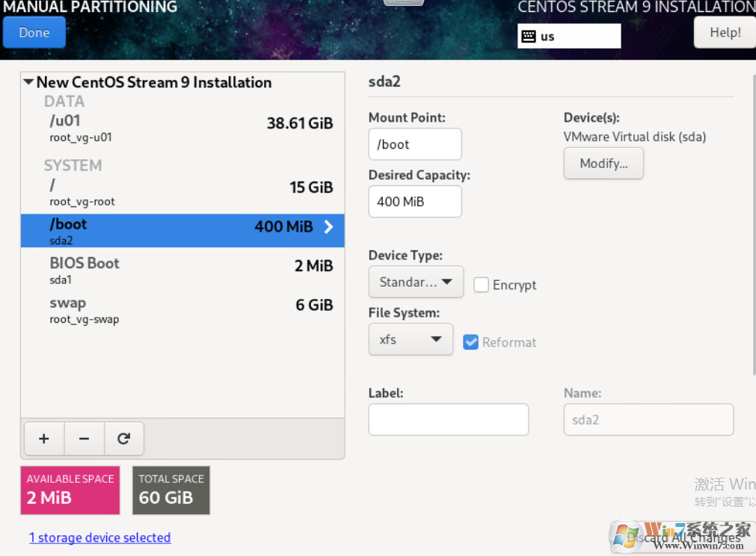756x556 pixels.
Task: Select the / root partition row
Action: tap(182, 192)
